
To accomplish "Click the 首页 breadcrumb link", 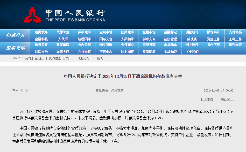I will click(x=66, y=58).
